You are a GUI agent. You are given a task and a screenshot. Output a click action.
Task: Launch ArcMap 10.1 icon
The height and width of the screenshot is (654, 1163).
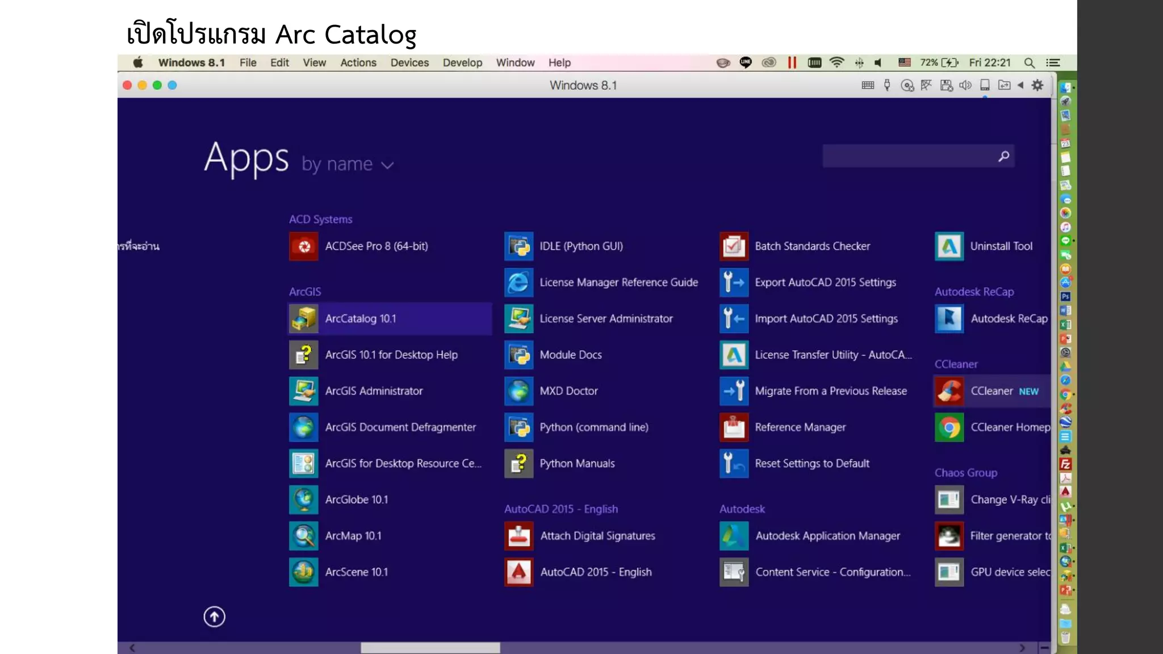point(304,536)
